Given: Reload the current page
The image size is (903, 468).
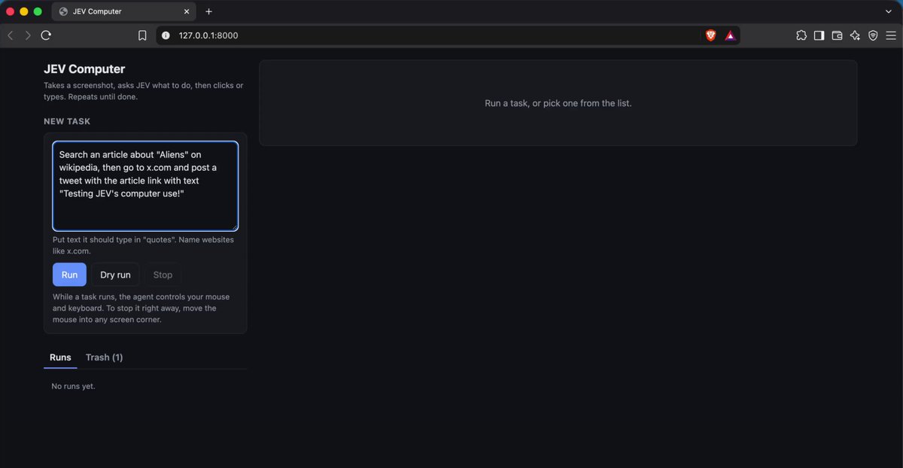Looking at the screenshot, I should click(x=46, y=35).
